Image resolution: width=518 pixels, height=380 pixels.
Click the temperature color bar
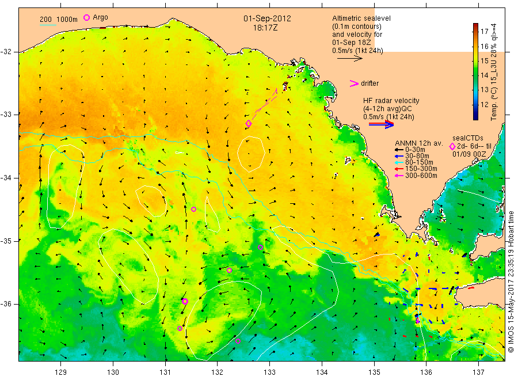pyautogui.click(x=476, y=71)
